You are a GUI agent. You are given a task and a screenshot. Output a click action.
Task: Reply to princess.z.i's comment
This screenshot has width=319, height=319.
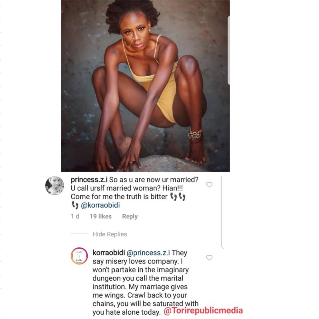(x=130, y=217)
